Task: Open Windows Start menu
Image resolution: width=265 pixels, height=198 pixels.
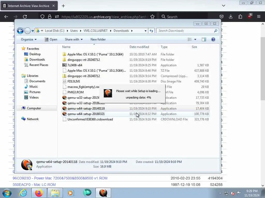Action: tap(7, 193)
